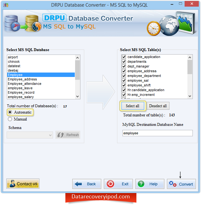The image size is (201, 205).
Task: Click the Convert button
Action: pyautogui.click(x=181, y=184)
